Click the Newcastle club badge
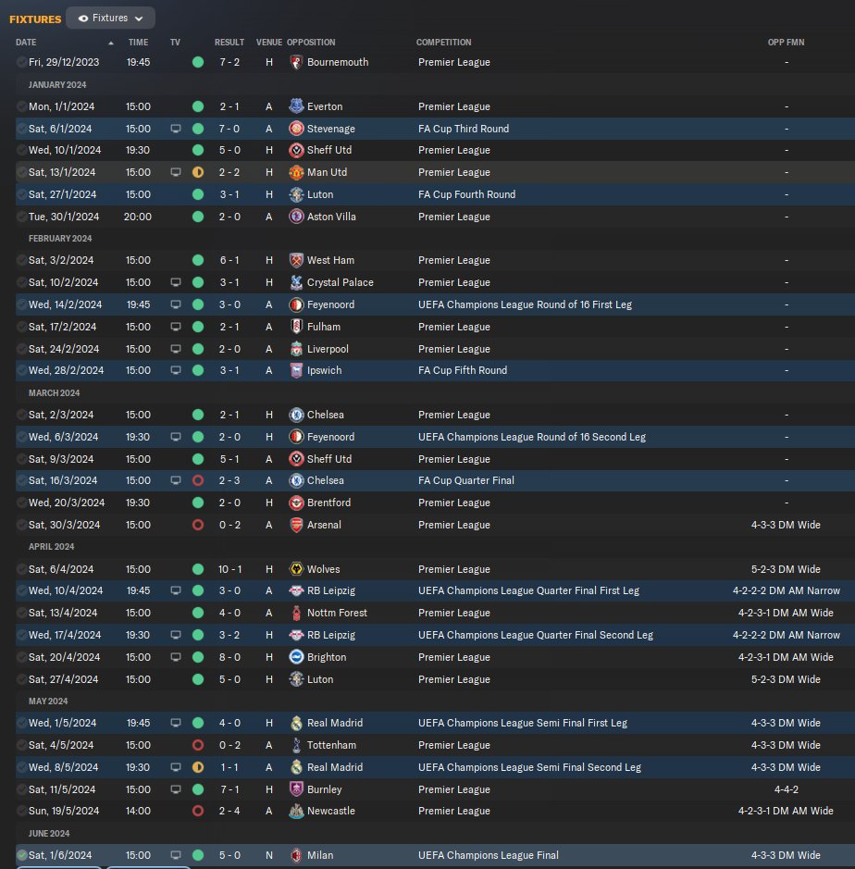 [x=296, y=811]
